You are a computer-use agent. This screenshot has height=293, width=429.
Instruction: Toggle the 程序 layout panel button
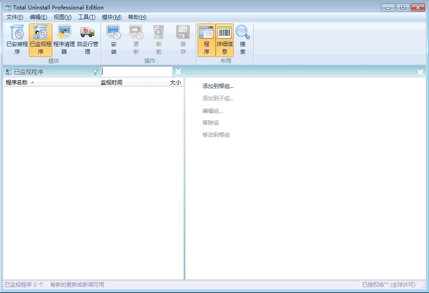click(207, 40)
